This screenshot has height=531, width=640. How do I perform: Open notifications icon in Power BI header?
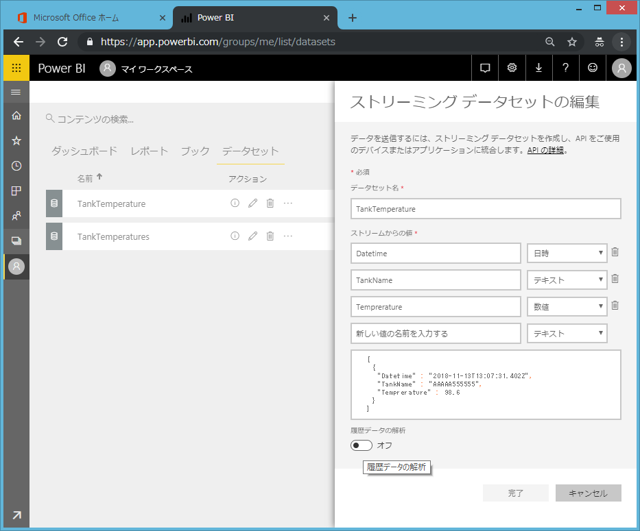coord(485,68)
